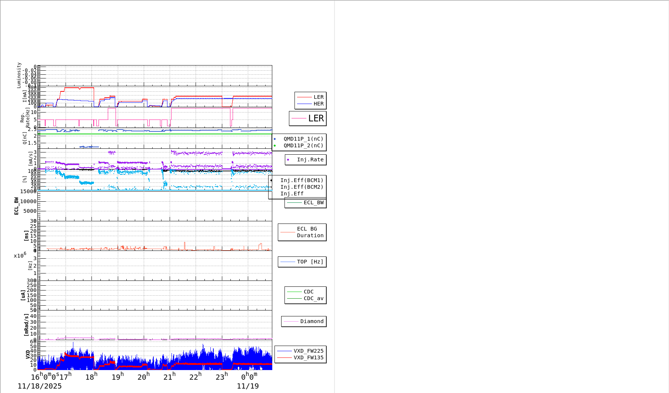
Task: Click the CDC_av legend entry
Action: (x=313, y=298)
